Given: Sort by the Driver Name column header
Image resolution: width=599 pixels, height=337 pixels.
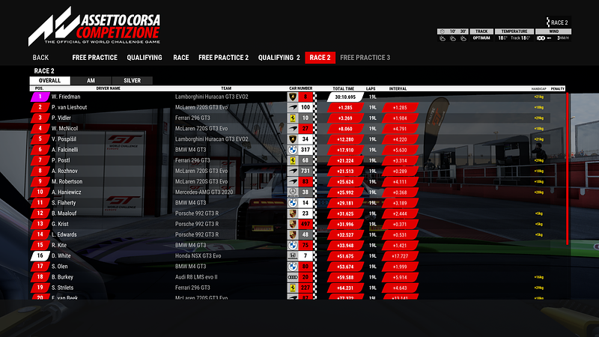Looking at the screenshot, I should (108, 88).
